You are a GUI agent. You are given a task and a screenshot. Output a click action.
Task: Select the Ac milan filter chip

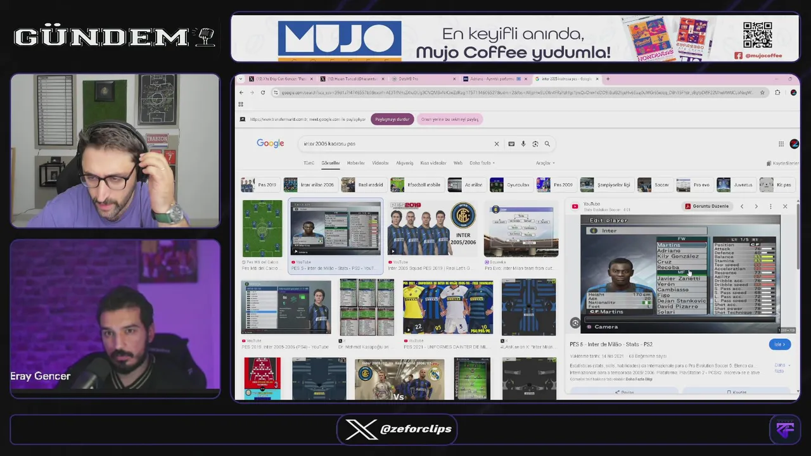click(466, 185)
